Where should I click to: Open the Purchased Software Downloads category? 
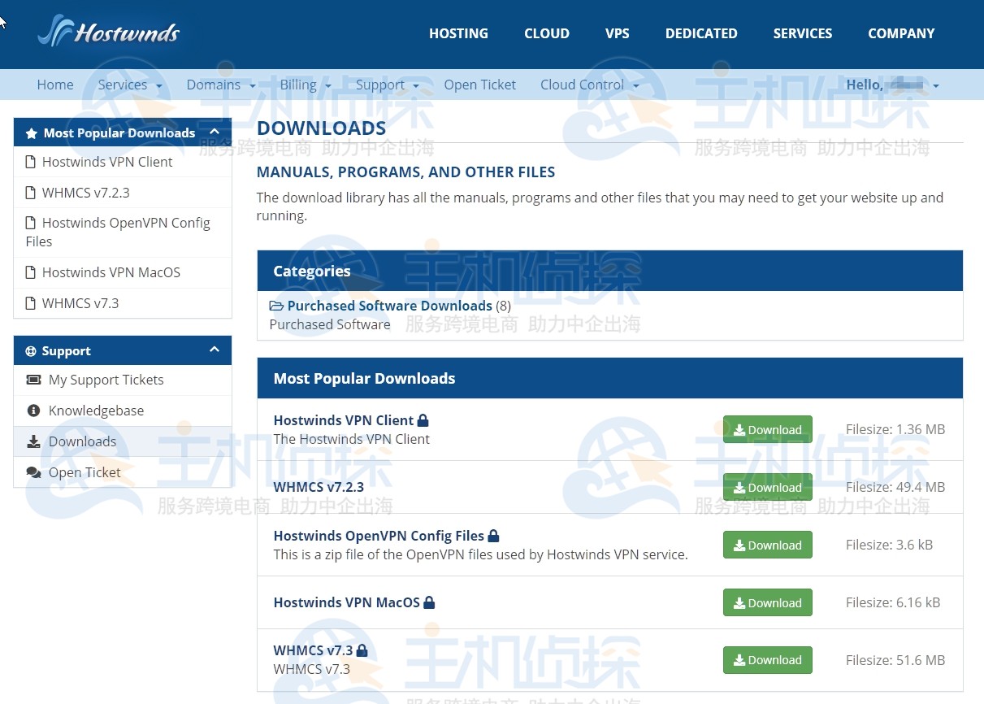pyautogui.click(x=389, y=306)
